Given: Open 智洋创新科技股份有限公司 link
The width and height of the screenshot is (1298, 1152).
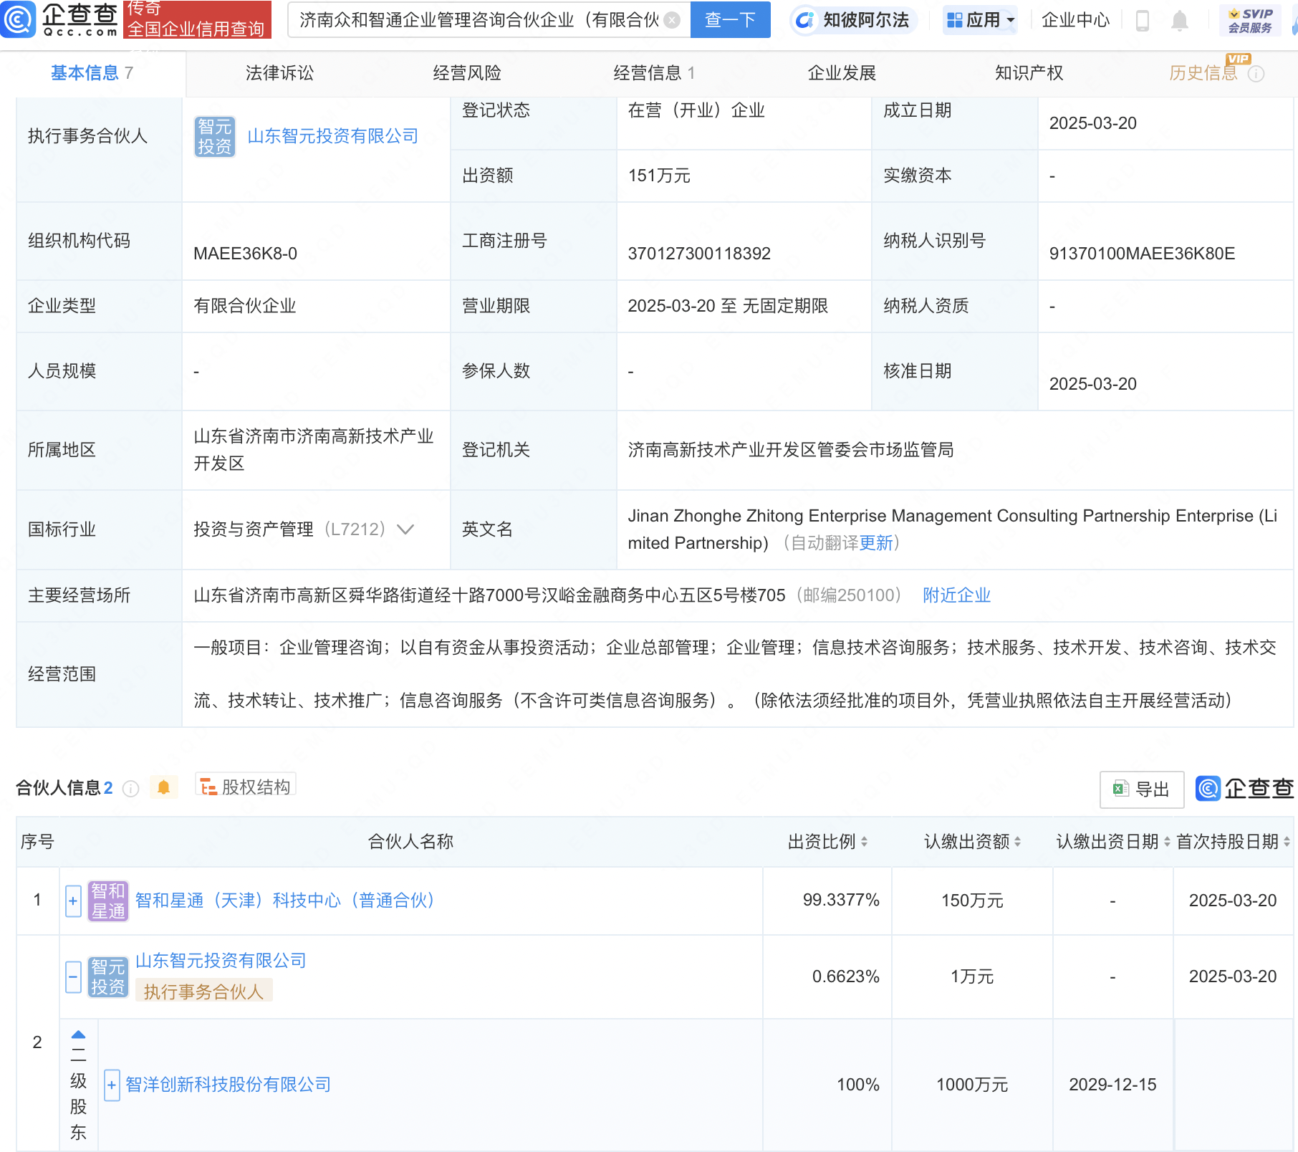Looking at the screenshot, I should coord(228,1085).
